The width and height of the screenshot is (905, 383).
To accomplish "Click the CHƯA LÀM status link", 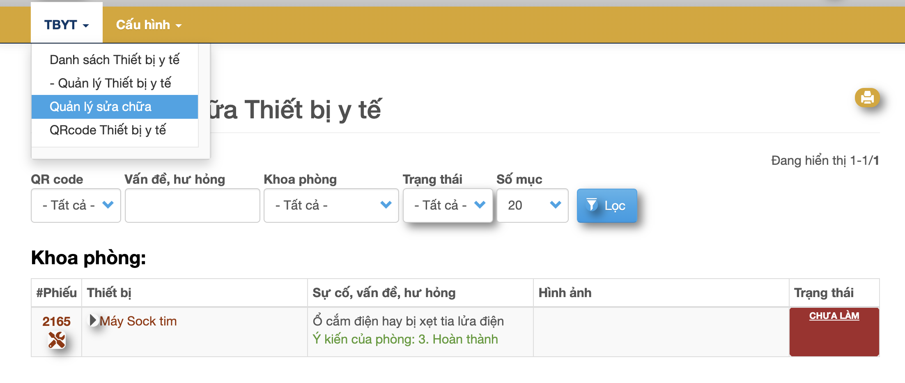I will pyautogui.click(x=834, y=316).
